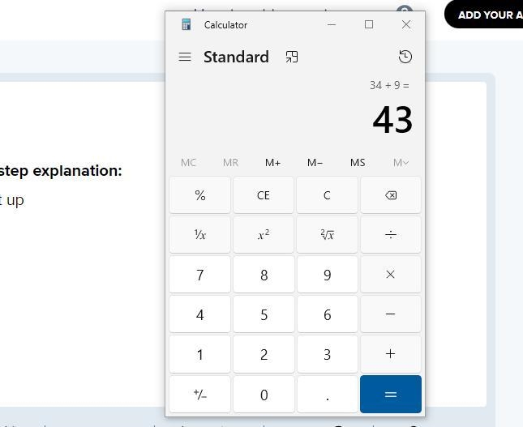The width and height of the screenshot is (523, 427).
Task: Click the x squared key
Action: [264, 235]
